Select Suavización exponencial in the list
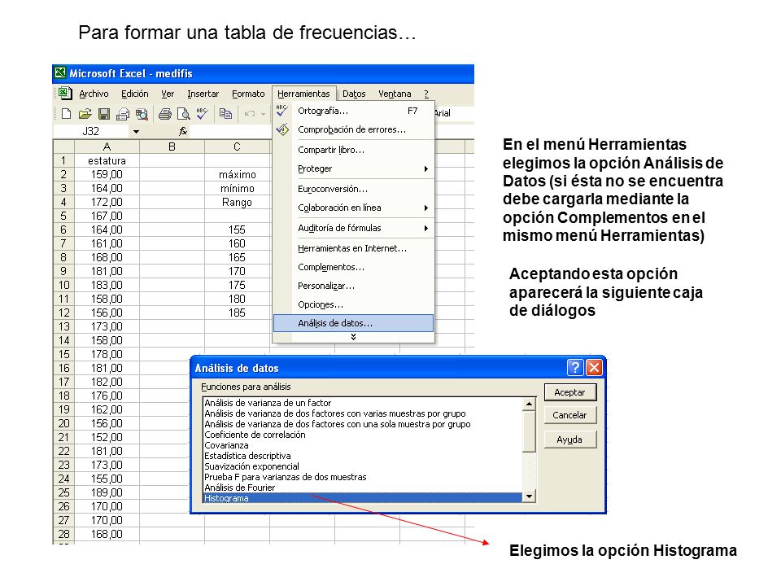The width and height of the screenshot is (781, 586). [x=363, y=466]
